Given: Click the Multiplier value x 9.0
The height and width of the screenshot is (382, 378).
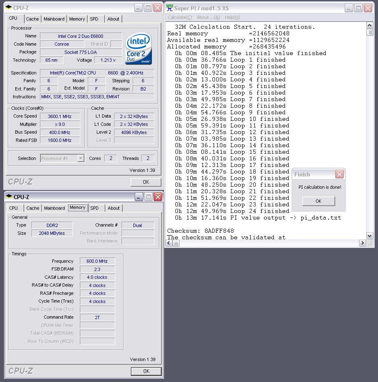Looking at the screenshot, I should (x=60, y=124).
